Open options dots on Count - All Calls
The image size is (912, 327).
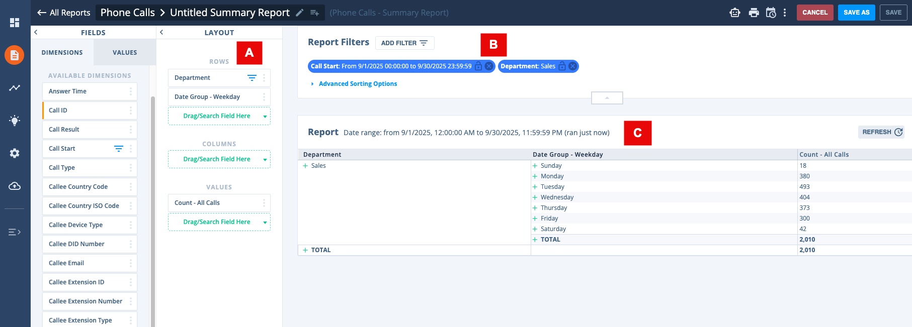pyautogui.click(x=264, y=203)
